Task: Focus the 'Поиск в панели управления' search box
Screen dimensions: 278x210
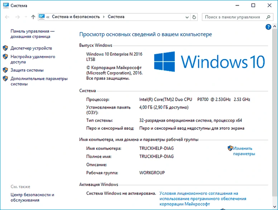Action: (x=237, y=17)
